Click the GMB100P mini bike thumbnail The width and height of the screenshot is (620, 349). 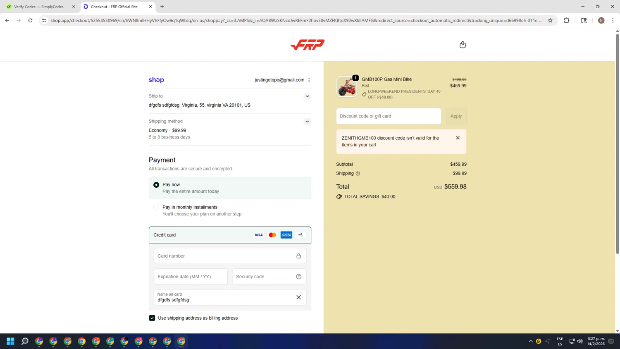click(x=346, y=87)
